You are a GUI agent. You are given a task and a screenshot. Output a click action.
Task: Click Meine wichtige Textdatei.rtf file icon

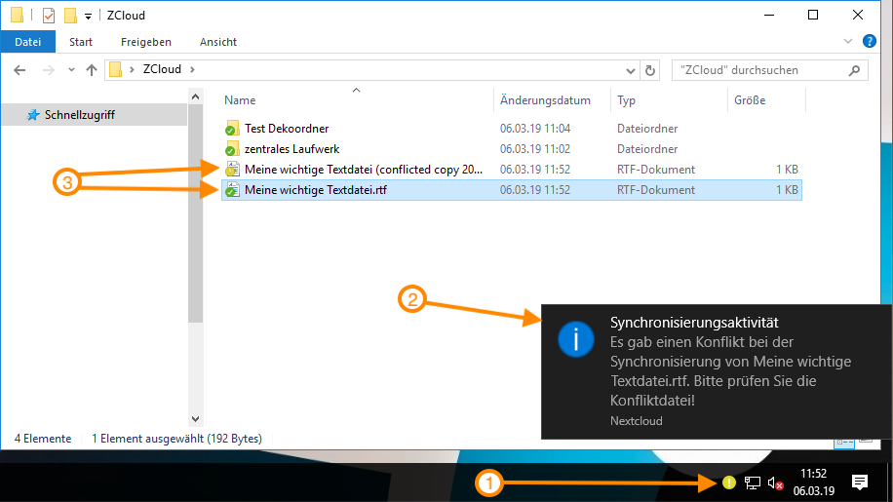point(232,189)
